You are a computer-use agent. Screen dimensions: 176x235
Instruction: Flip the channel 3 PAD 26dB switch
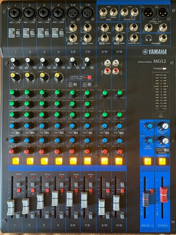(40, 33)
